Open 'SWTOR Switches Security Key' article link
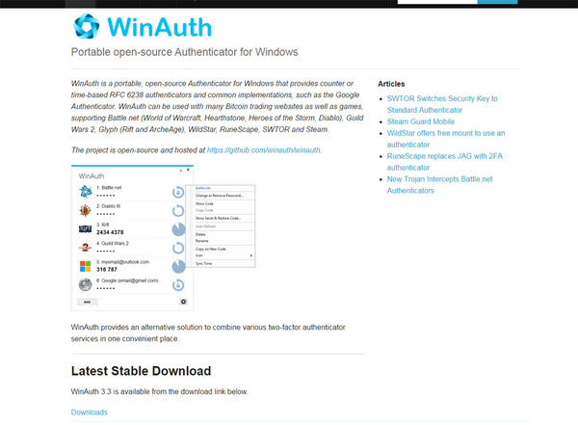578x425 pixels. (x=442, y=104)
